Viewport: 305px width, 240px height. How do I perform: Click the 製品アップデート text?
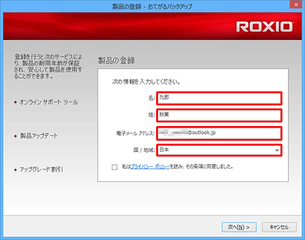tap(38, 136)
